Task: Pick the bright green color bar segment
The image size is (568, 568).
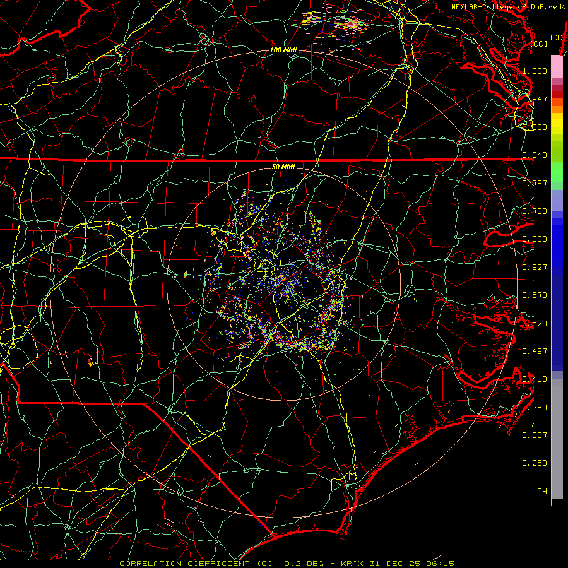Action: pyautogui.click(x=557, y=172)
